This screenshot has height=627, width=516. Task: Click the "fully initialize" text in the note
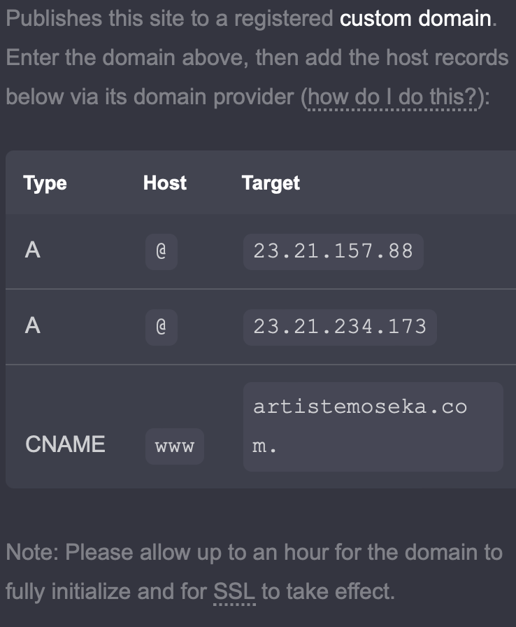click(68, 592)
